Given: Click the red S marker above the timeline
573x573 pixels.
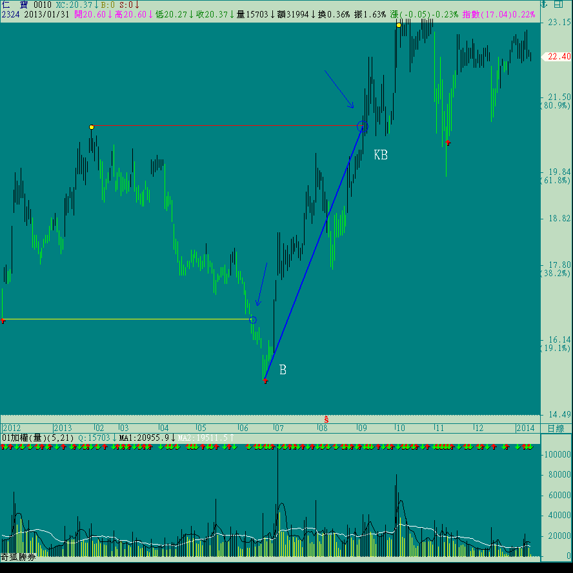Looking at the screenshot, I should click(327, 419).
